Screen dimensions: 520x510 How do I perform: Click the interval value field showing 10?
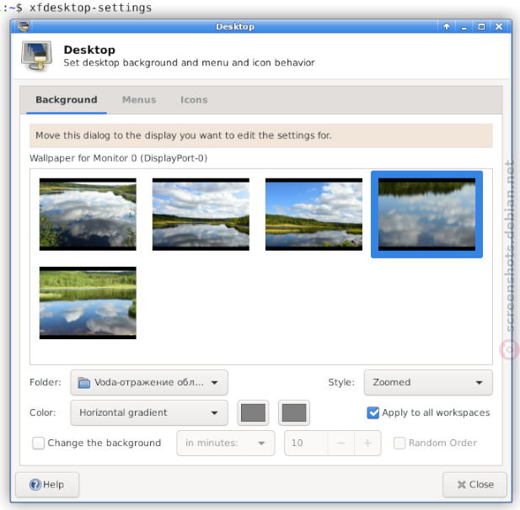[x=306, y=444]
